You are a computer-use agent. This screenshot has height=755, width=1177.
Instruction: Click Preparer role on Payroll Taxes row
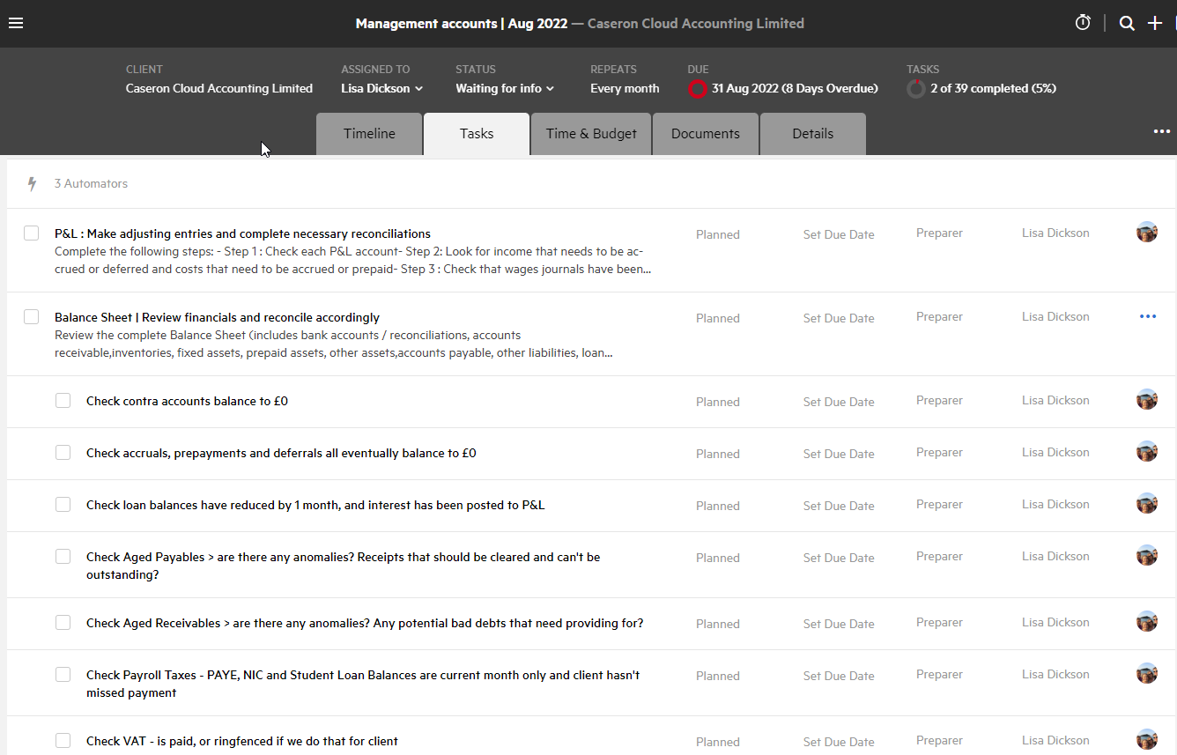coord(939,674)
